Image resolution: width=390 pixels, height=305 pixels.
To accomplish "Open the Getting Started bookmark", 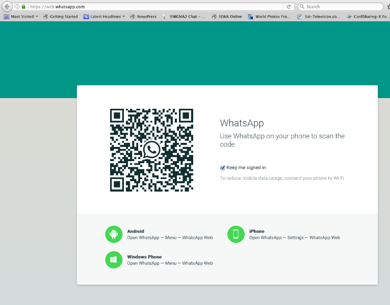I will (61, 17).
